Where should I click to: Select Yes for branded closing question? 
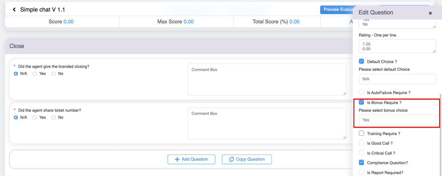click(35, 74)
